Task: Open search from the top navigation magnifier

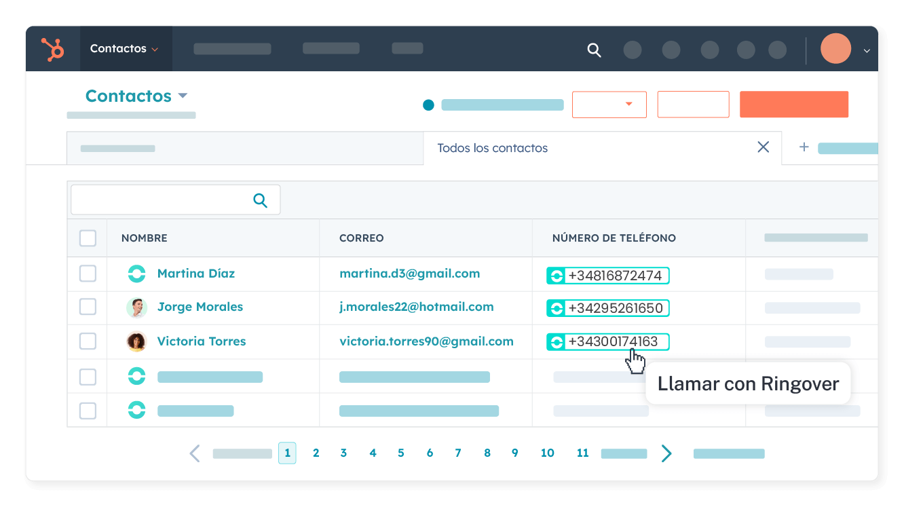Action: click(595, 50)
